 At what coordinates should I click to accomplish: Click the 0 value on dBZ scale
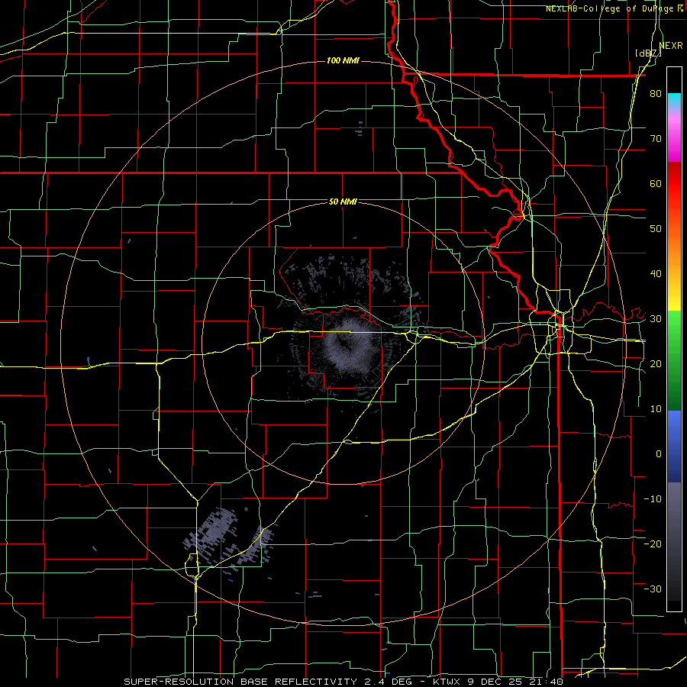point(659,454)
